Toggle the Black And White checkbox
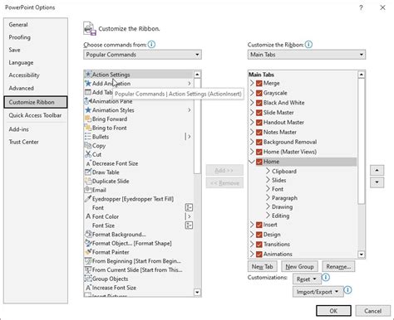394x320 pixels. 259,103
